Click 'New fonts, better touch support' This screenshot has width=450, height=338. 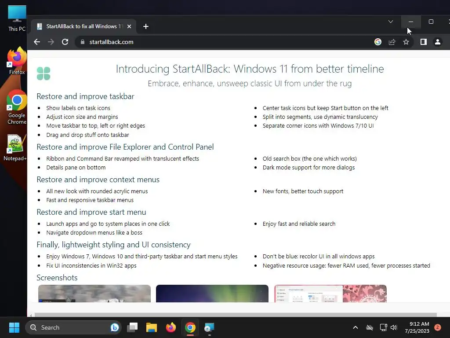tap(303, 191)
